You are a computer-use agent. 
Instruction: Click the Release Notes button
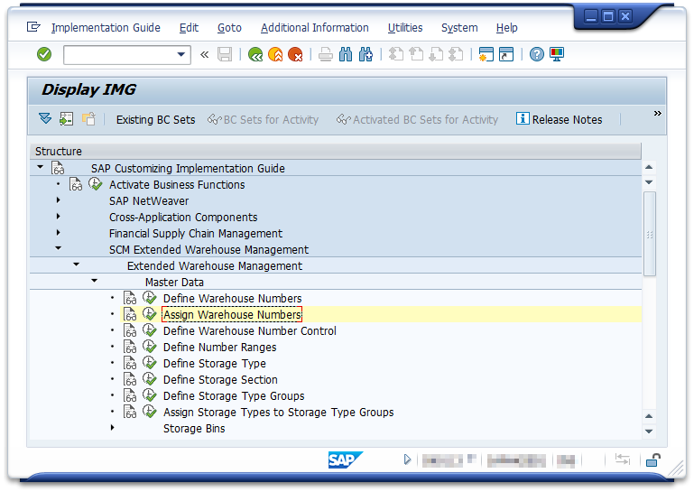tap(559, 119)
